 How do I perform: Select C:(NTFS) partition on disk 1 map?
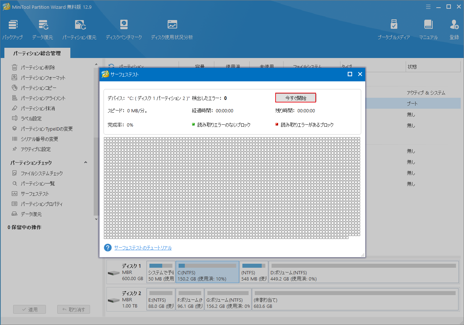[x=207, y=272]
